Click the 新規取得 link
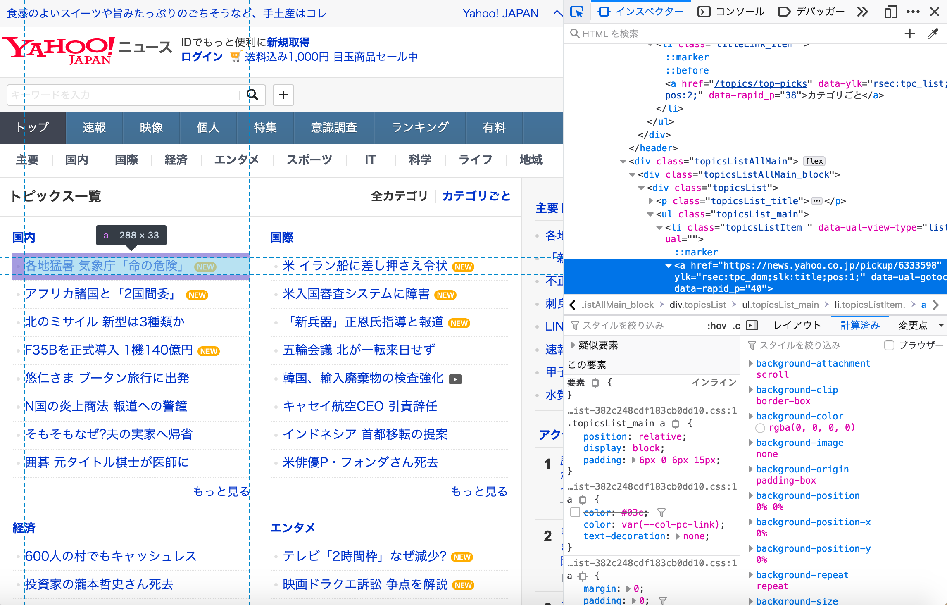The width and height of the screenshot is (947, 605). [288, 42]
